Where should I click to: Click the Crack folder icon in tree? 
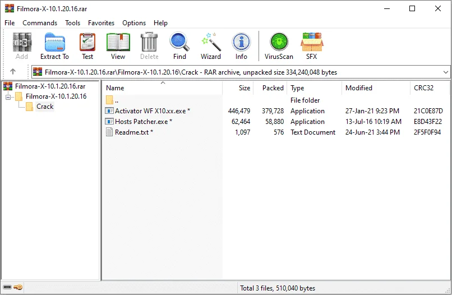point(29,107)
